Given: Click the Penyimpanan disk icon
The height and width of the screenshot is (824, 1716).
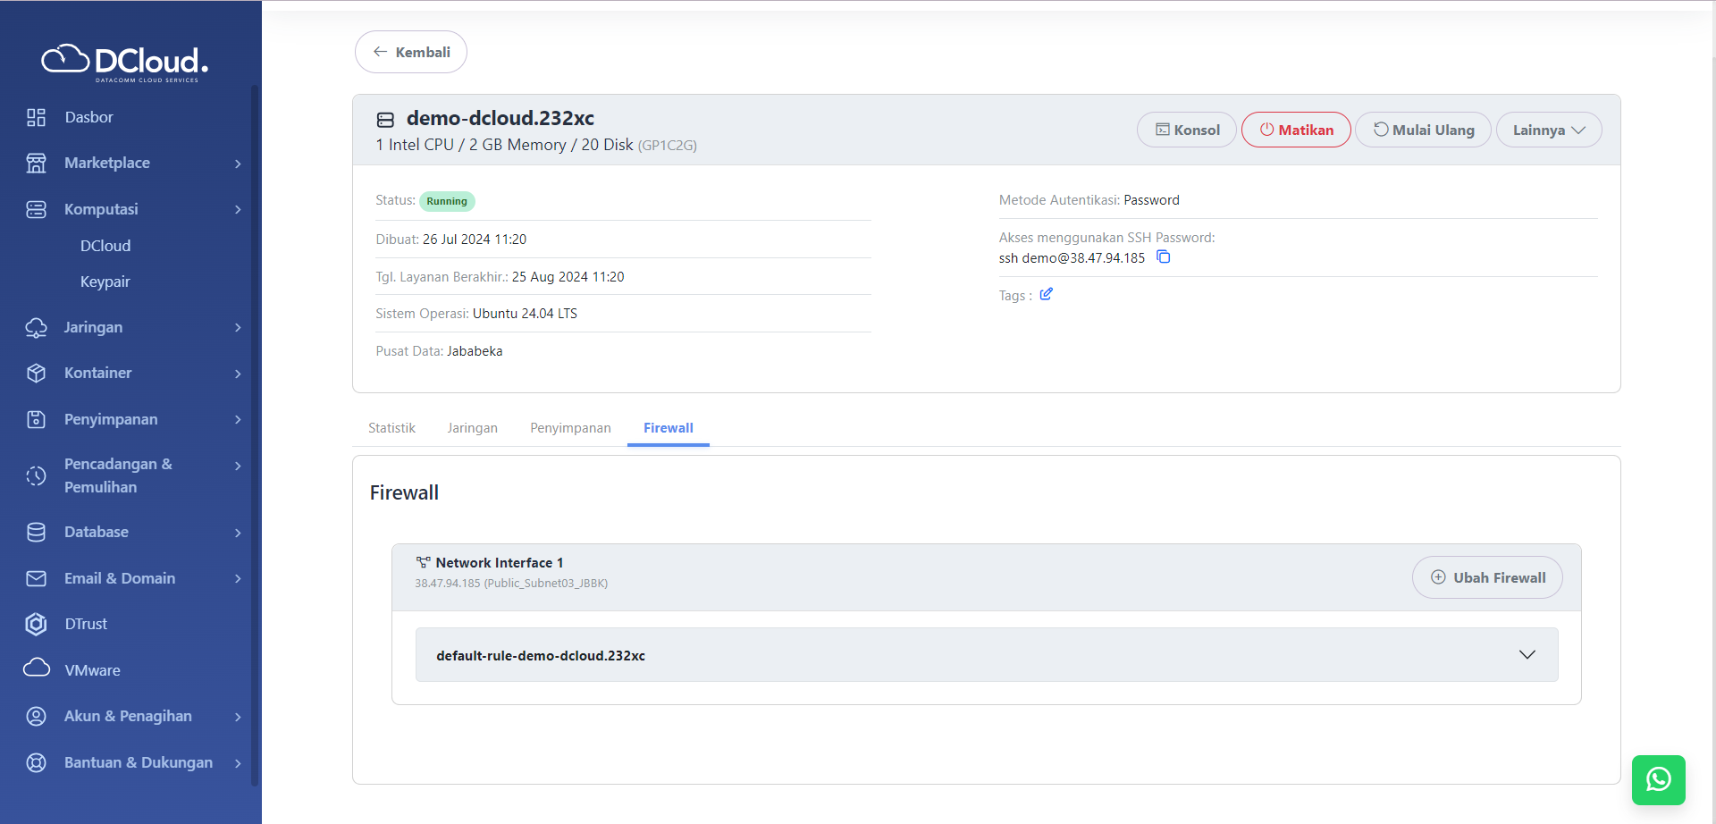Looking at the screenshot, I should tap(36, 419).
